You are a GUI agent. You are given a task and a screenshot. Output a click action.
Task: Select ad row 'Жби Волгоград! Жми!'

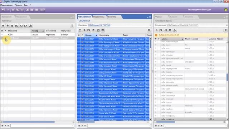(113, 42)
